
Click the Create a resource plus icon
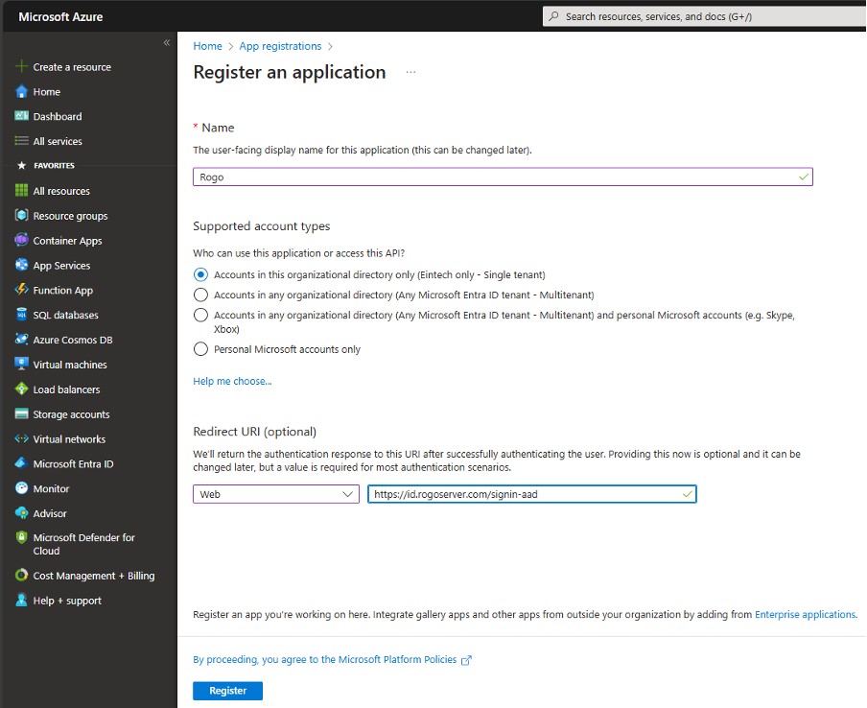point(21,67)
